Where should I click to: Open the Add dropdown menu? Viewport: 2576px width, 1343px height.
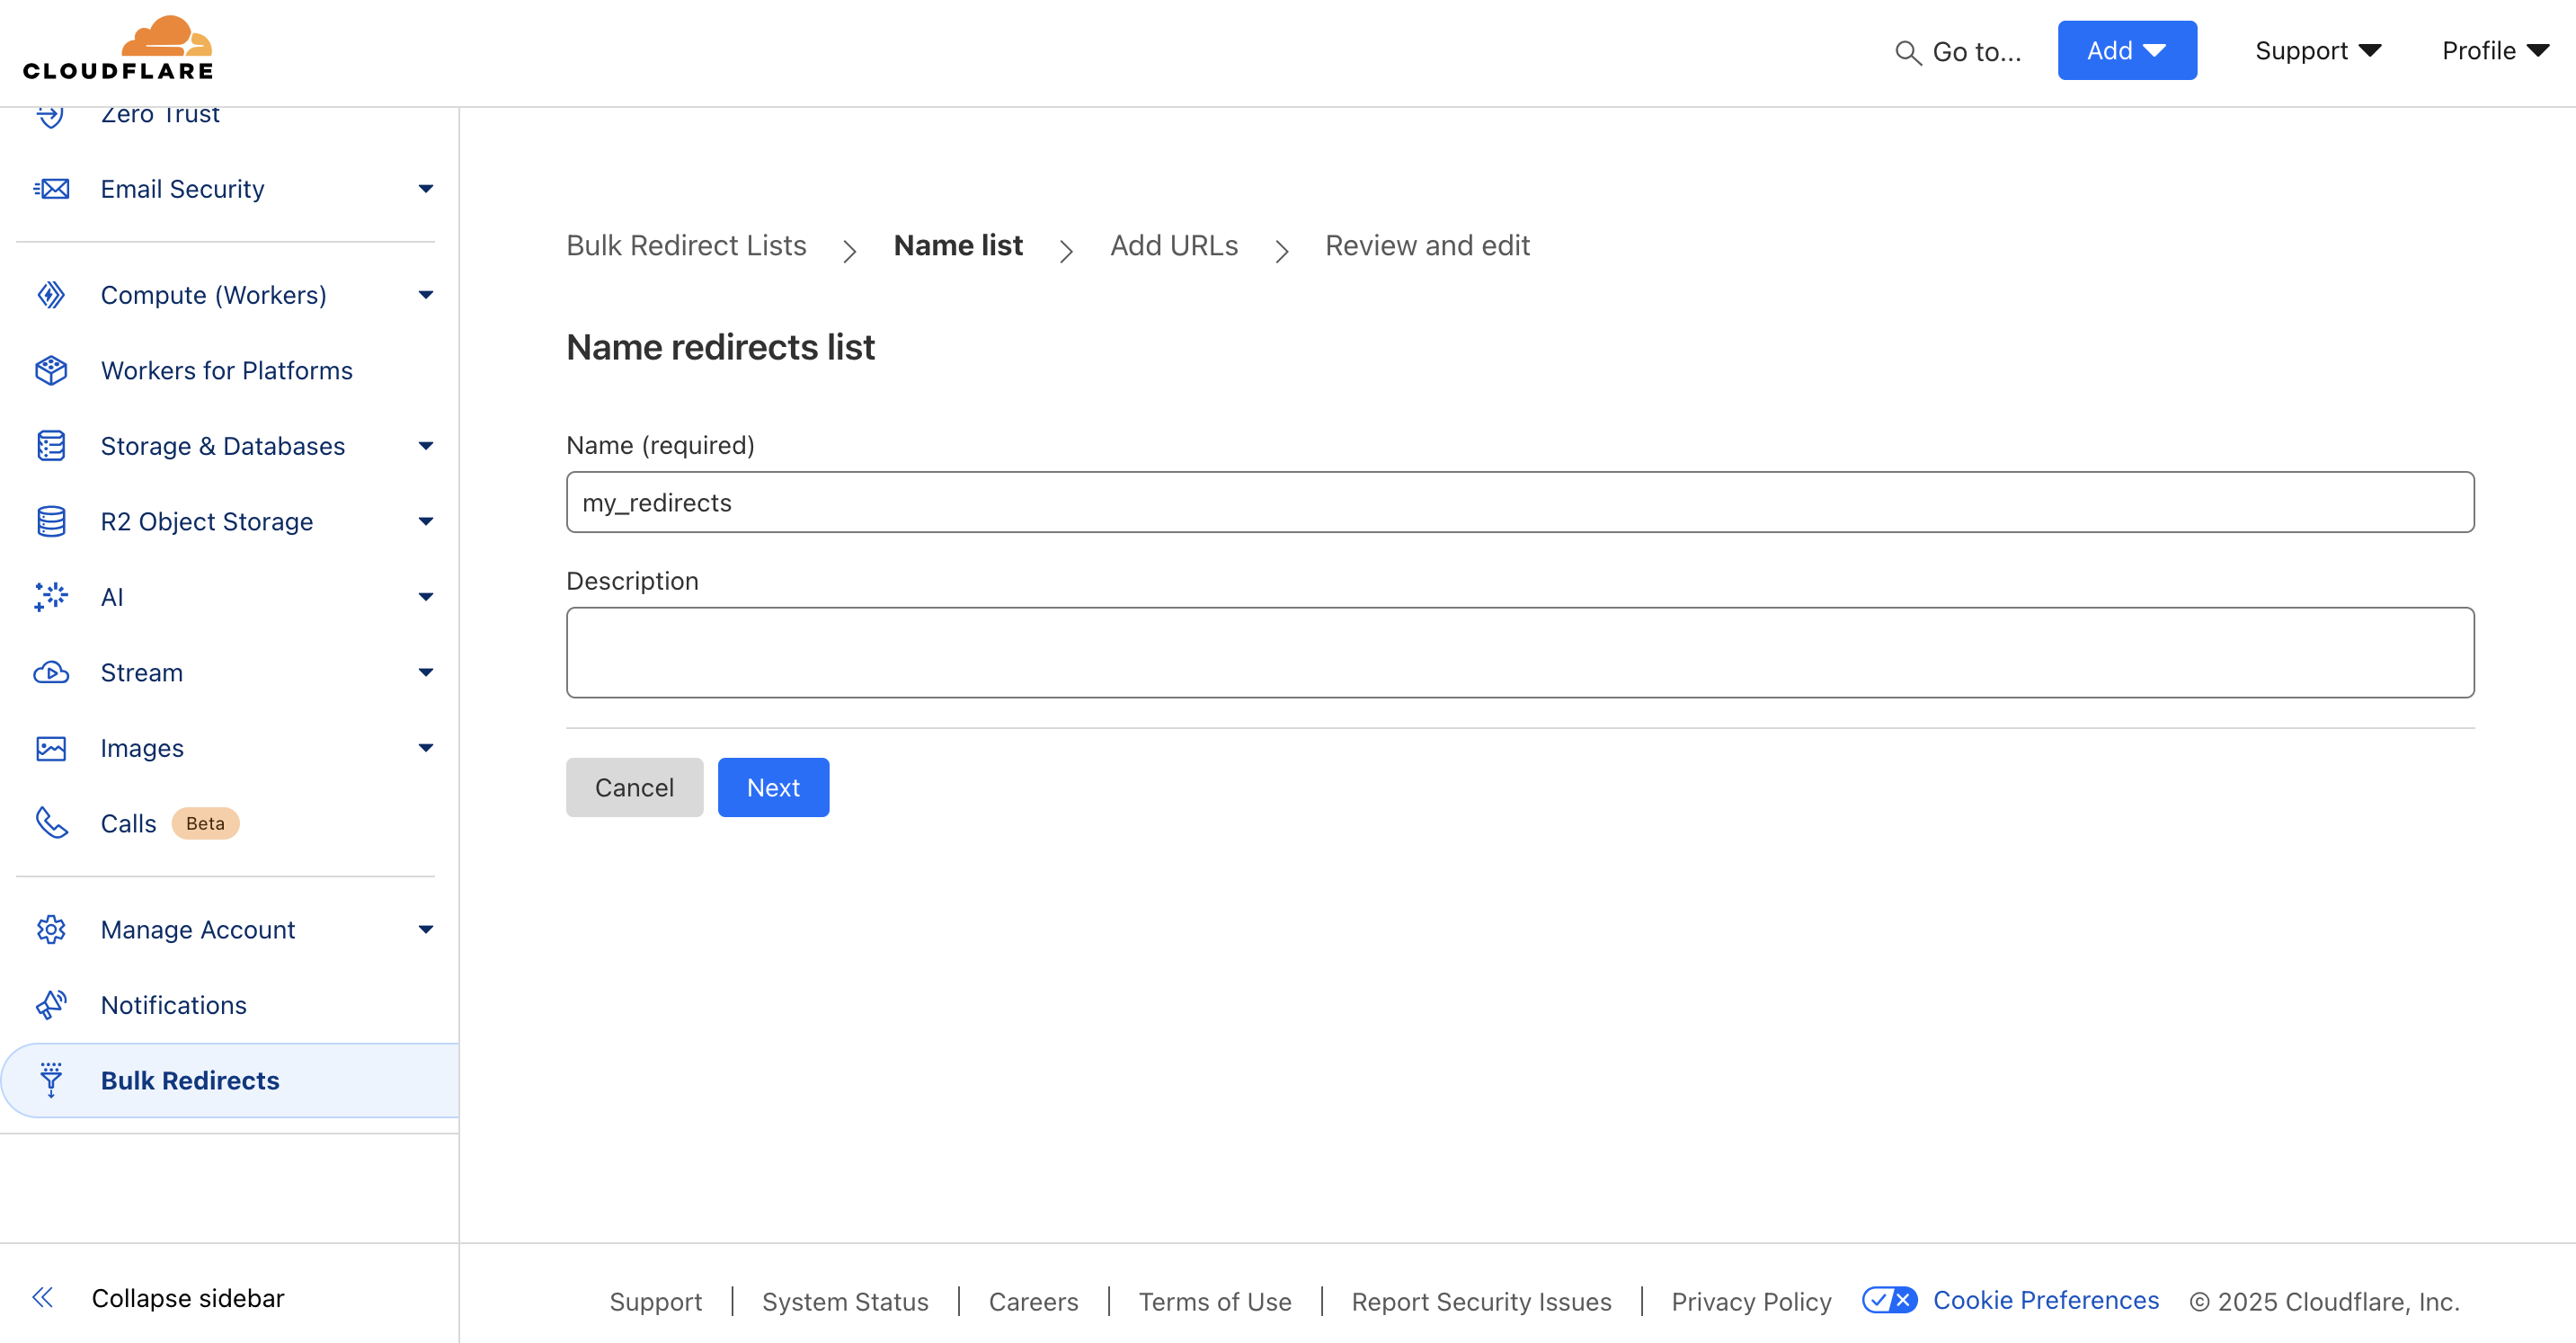(x=2125, y=48)
